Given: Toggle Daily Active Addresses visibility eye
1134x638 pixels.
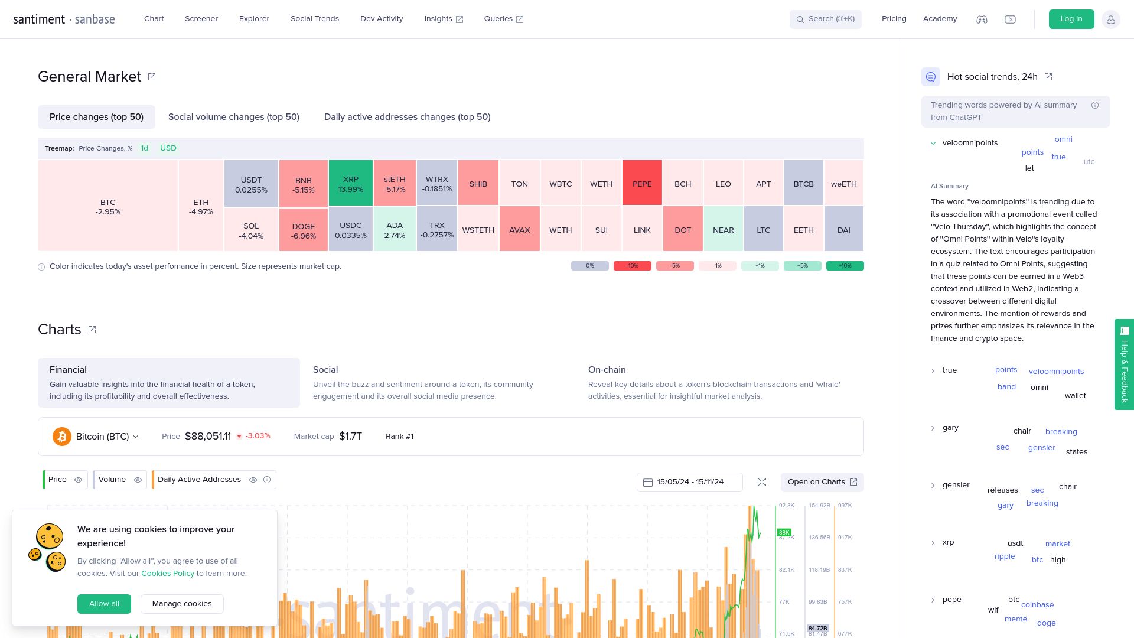Looking at the screenshot, I should [253, 480].
